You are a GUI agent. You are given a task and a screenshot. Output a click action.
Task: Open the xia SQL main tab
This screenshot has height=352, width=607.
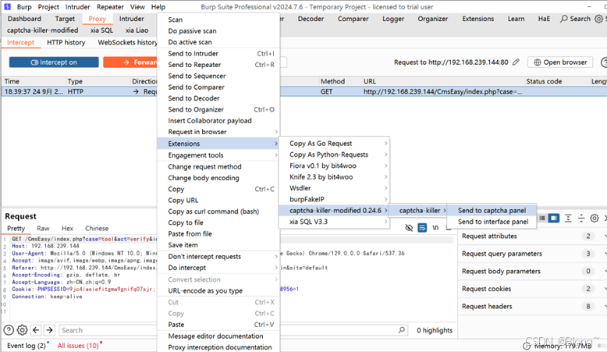click(x=101, y=30)
